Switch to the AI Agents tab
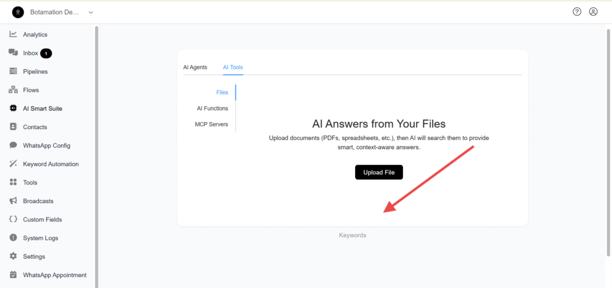The width and height of the screenshot is (612, 288). coord(195,67)
